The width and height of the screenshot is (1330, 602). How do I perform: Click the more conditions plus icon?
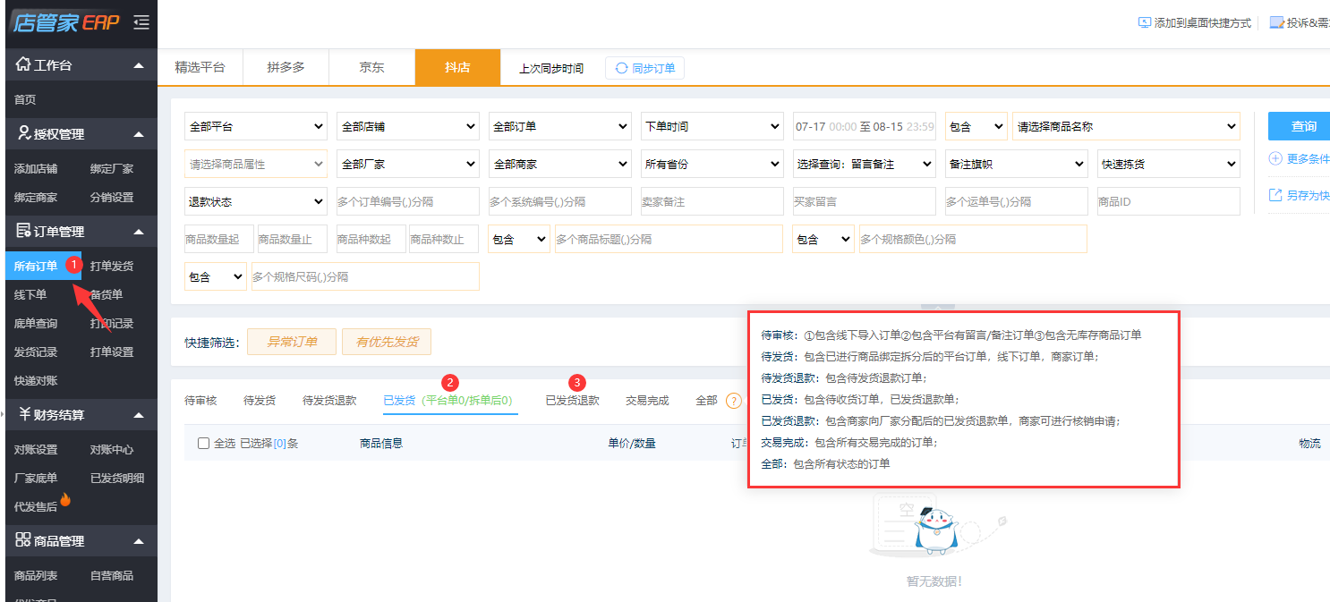coord(1275,158)
